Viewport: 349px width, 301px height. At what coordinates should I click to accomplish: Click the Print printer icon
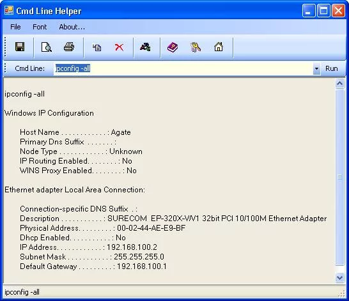[x=69, y=47]
